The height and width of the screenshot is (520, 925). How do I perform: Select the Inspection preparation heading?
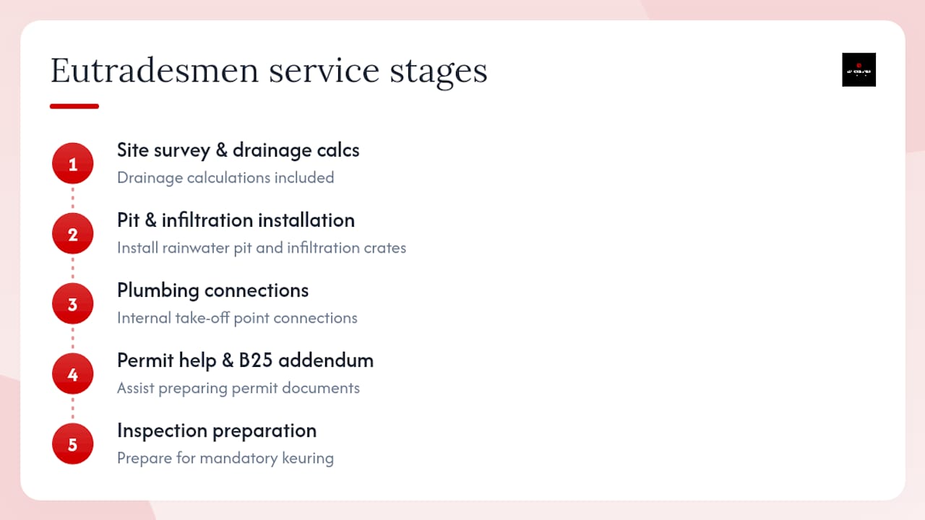click(x=217, y=430)
